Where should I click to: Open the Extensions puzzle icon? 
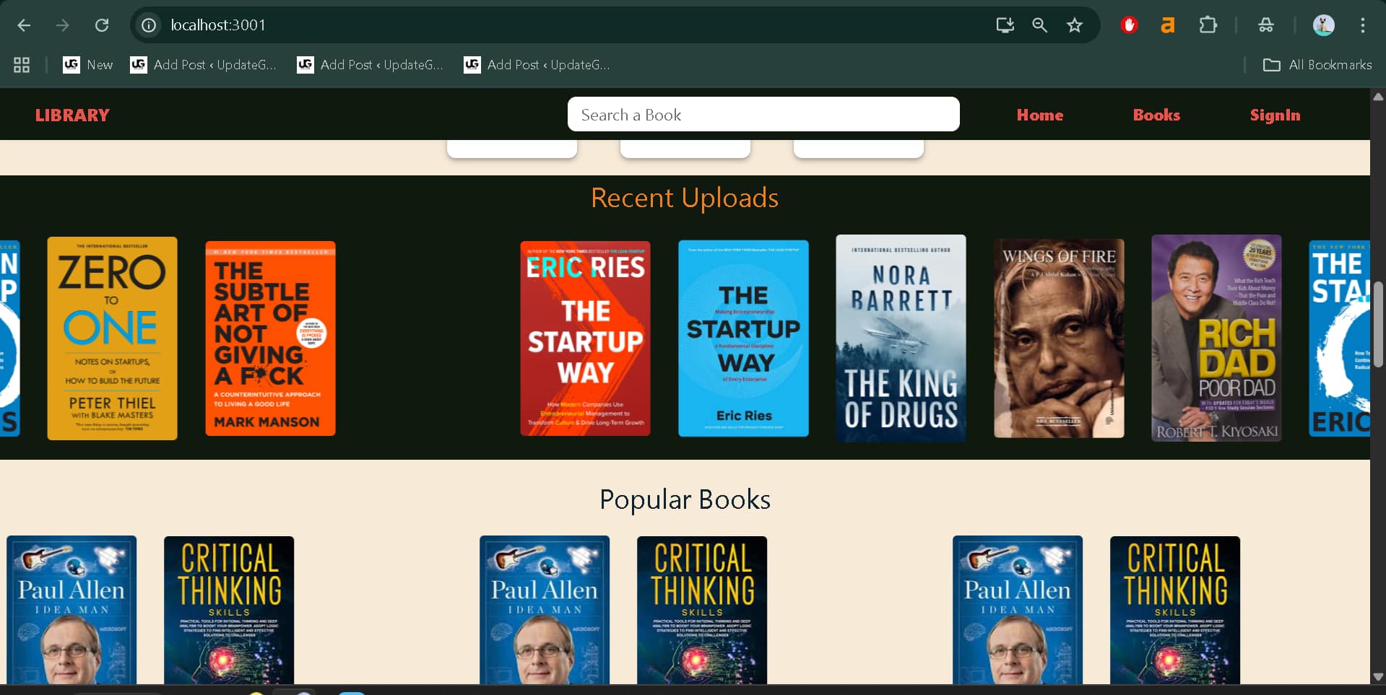pos(1208,25)
